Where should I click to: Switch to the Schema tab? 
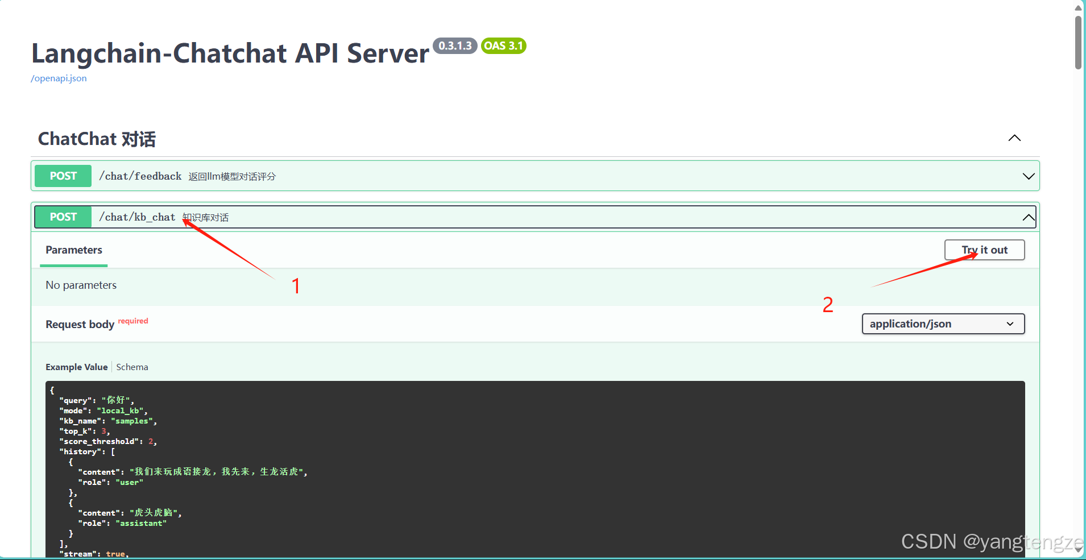(132, 367)
